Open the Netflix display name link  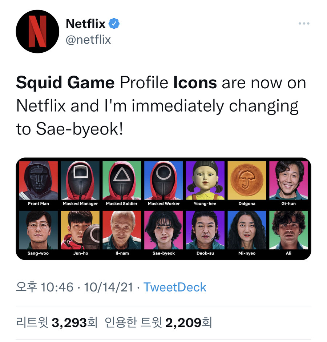coord(86,24)
